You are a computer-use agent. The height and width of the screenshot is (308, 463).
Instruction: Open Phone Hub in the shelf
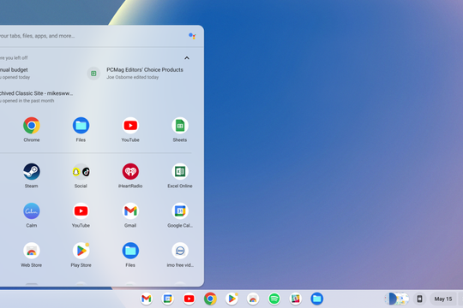[419, 299]
